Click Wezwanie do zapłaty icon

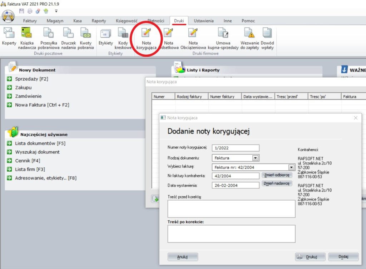[x=249, y=34]
